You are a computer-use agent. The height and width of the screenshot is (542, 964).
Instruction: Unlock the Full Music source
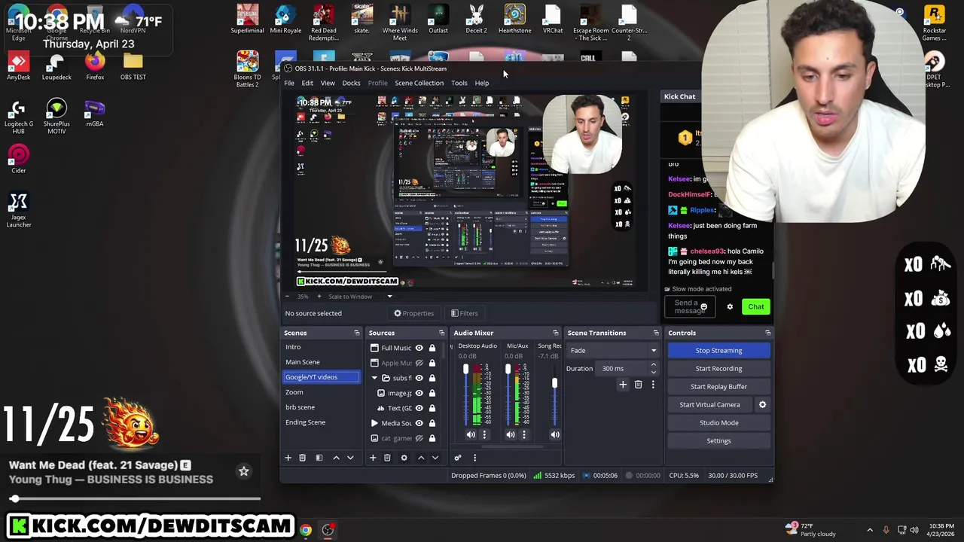pyautogui.click(x=432, y=348)
